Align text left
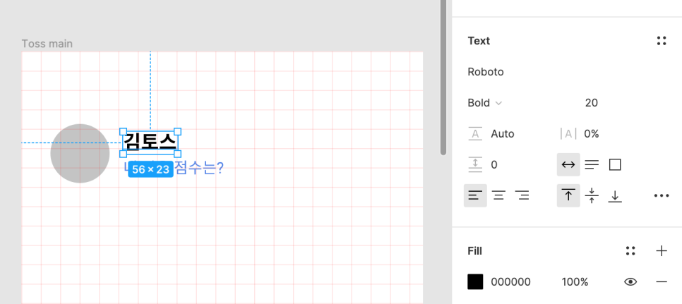This screenshot has width=682, height=304. [475, 195]
